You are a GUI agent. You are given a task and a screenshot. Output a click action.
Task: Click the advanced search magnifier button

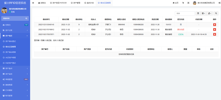point(216,13)
